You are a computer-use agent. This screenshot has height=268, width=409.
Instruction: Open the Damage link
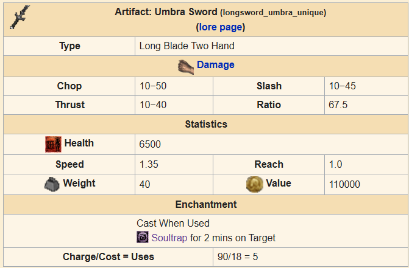coord(215,65)
